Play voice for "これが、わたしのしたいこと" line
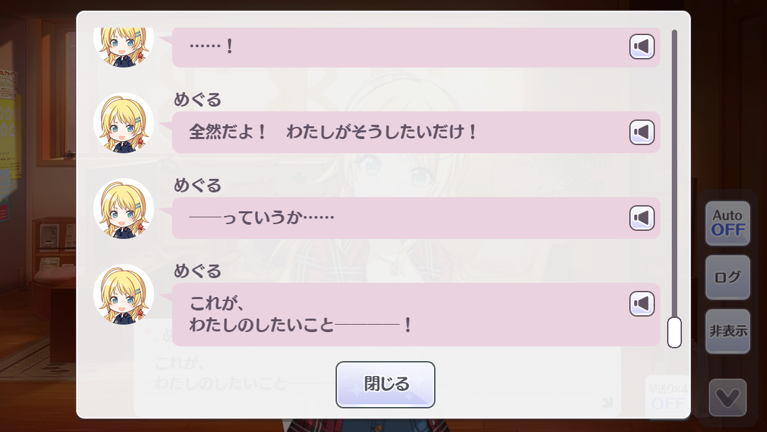767x432 pixels. click(x=642, y=303)
